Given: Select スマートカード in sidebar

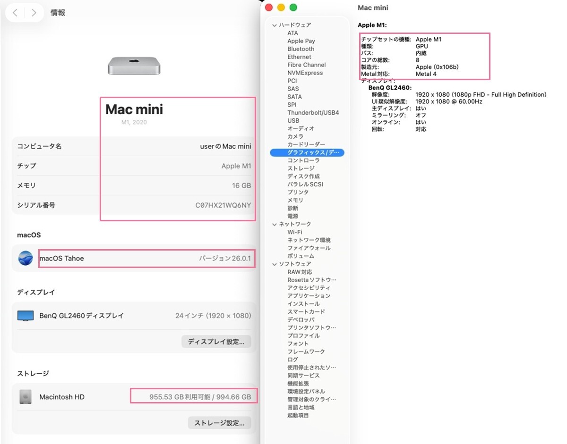Looking at the screenshot, I should tap(306, 312).
